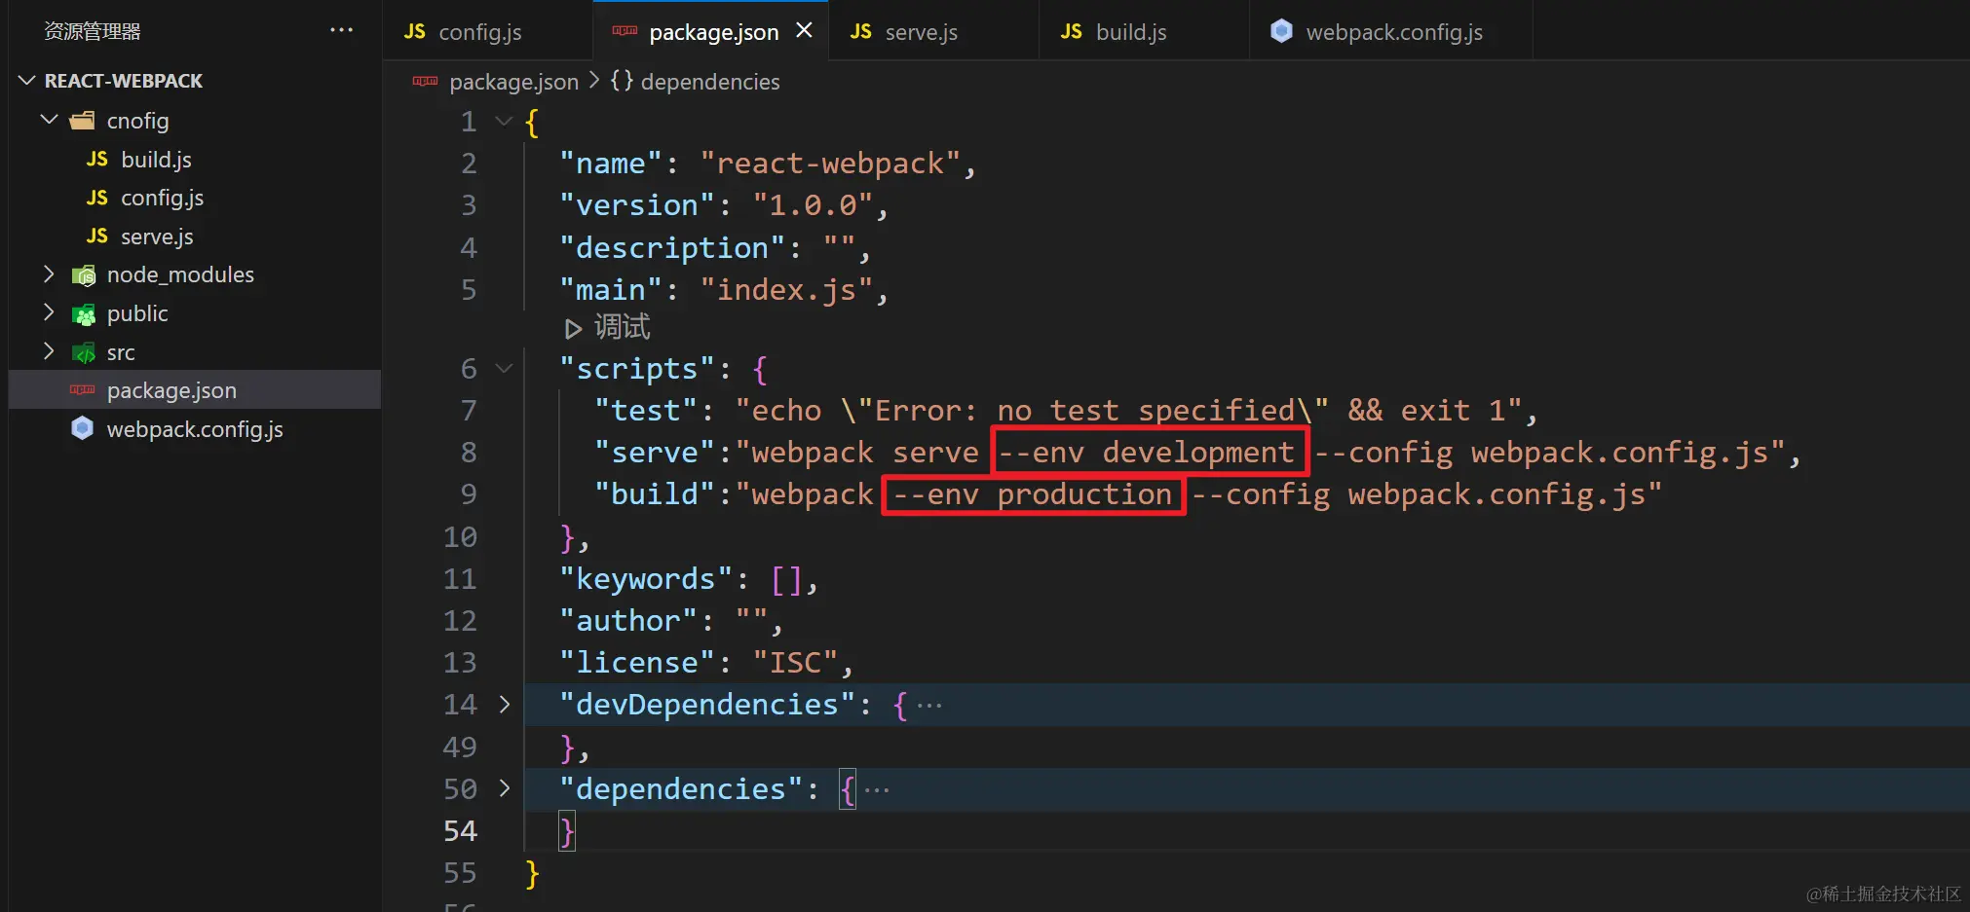Image resolution: width=1970 pixels, height=912 pixels.
Task: Run the 调试 debug CodeLens above scripts
Action: [608, 327]
